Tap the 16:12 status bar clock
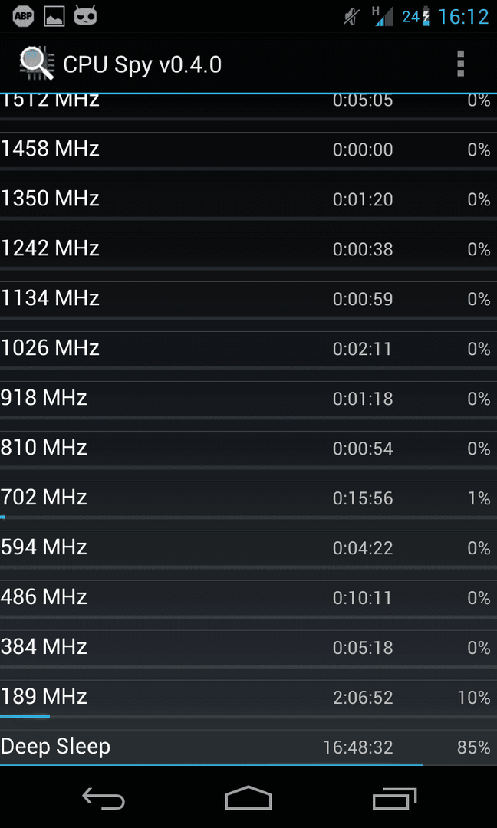Screen dimensions: 497x828 click(463, 17)
